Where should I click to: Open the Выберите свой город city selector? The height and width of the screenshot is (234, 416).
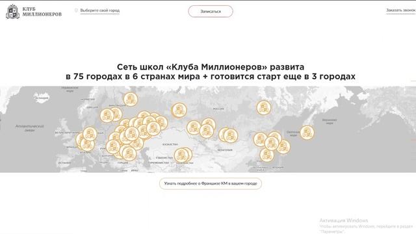[x=99, y=10]
